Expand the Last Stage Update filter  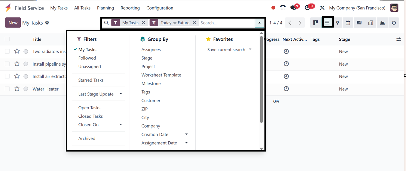coord(121,94)
